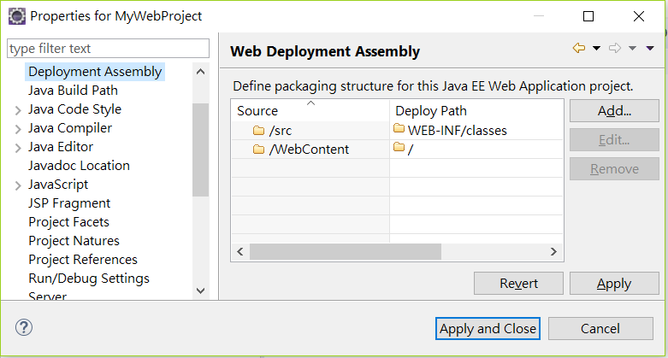
Task: Click the type filter text field
Action: 109,48
